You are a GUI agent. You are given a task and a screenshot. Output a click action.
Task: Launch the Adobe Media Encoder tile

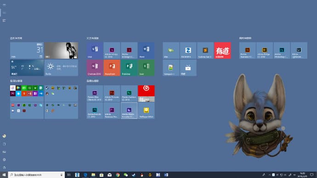click(129, 111)
